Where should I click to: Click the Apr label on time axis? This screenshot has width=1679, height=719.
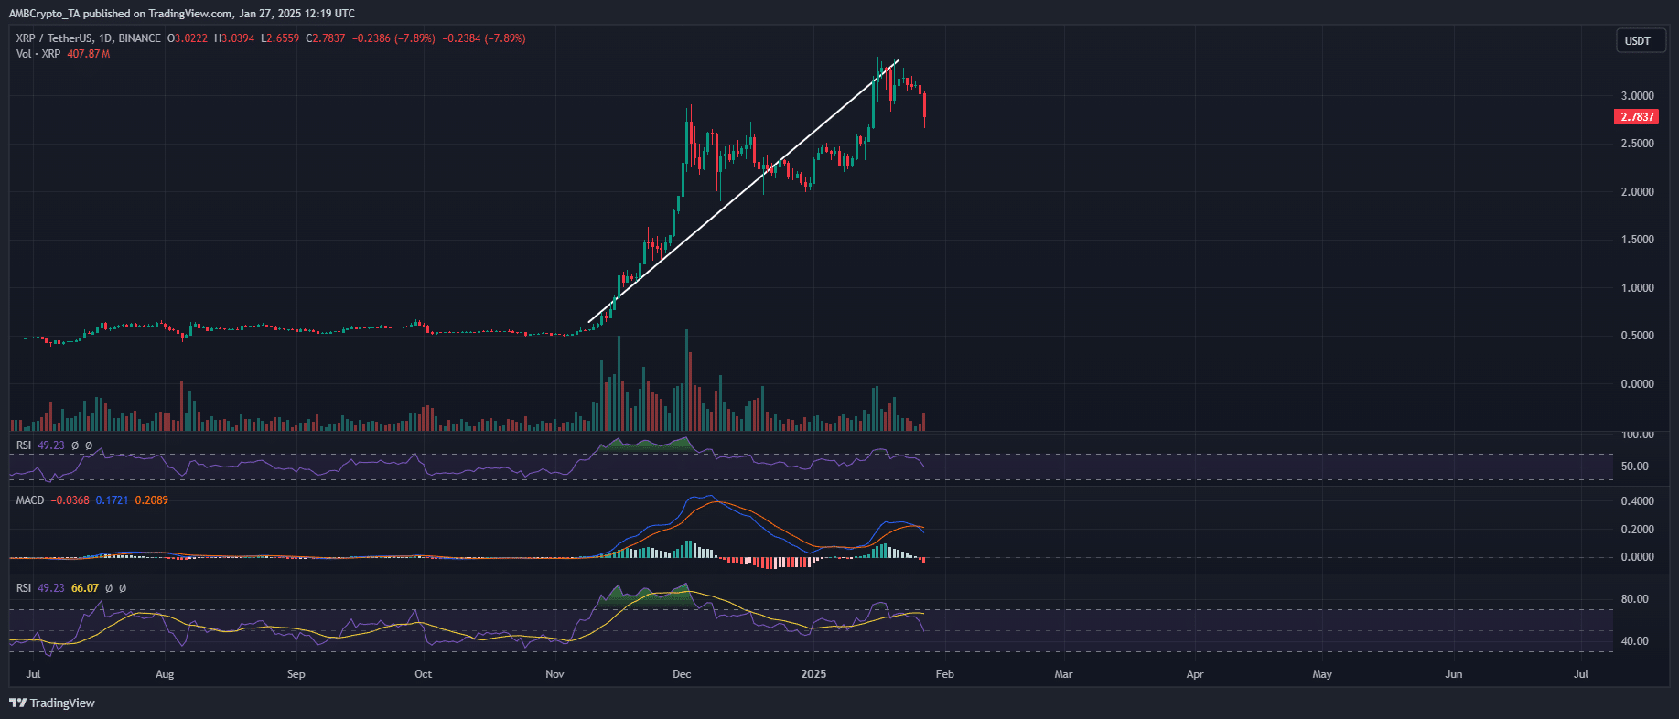1195,674
